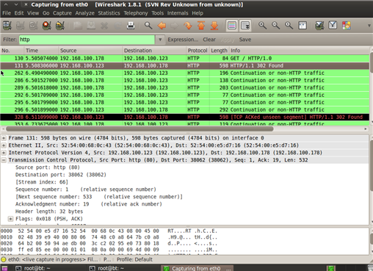Open the filter history dropdown arrow
The image size is (373, 271).
tap(160, 40)
